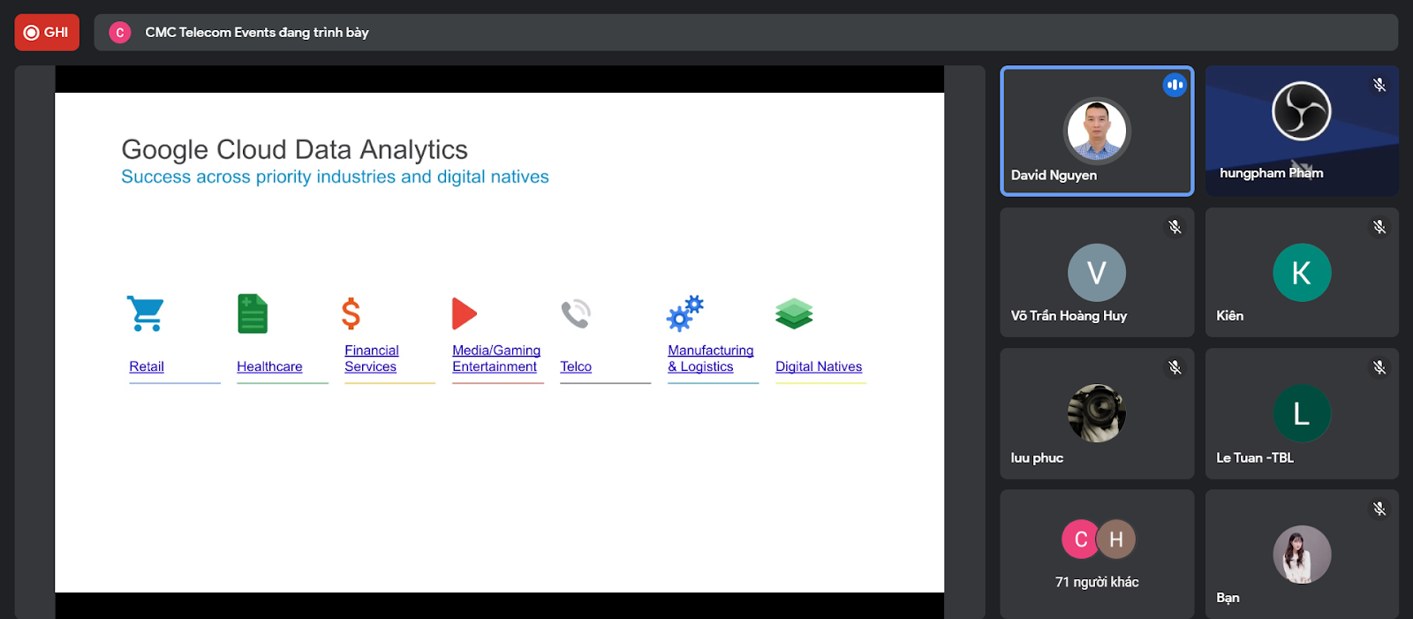Click the OBS logo avatar

[1302, 111]
